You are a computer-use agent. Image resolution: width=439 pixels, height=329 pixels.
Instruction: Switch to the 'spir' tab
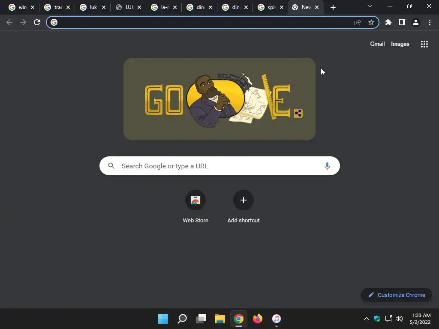(270, 7)
